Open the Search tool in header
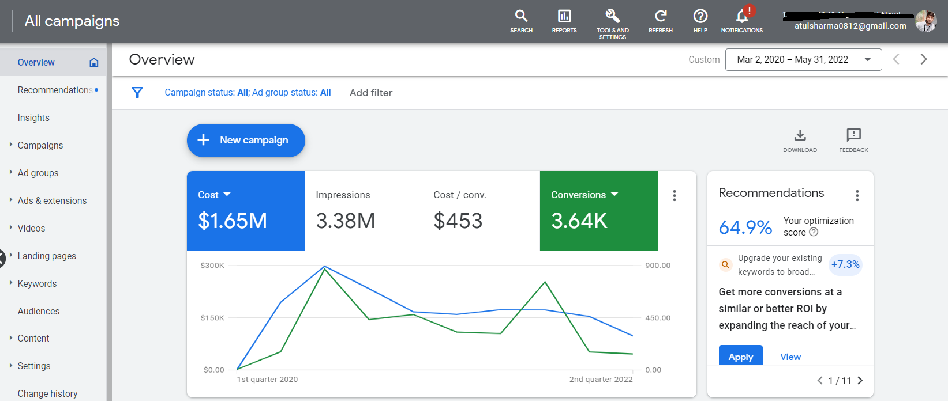 521,21
